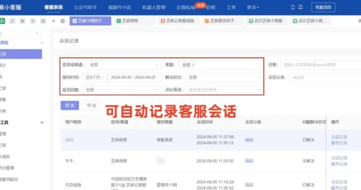
Task: Open 客服系统 in top navigation
Action: click(54, 7)
